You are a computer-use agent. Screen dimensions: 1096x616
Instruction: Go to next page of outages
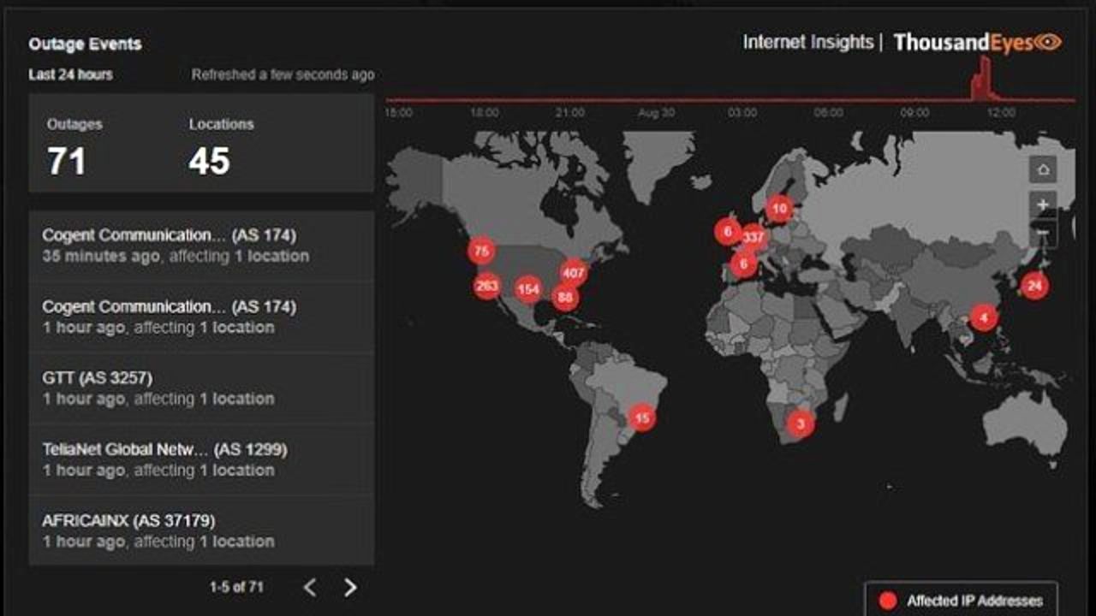pyautogui.click(x=350, y=587)
